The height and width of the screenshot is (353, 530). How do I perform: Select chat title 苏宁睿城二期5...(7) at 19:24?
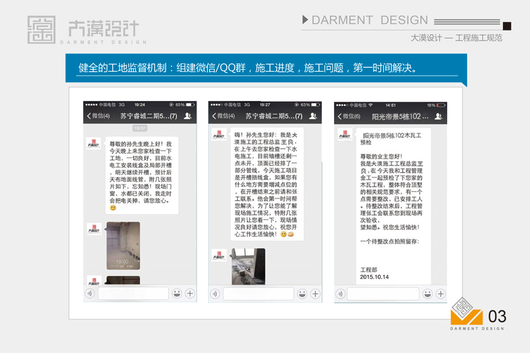[149, 116]
